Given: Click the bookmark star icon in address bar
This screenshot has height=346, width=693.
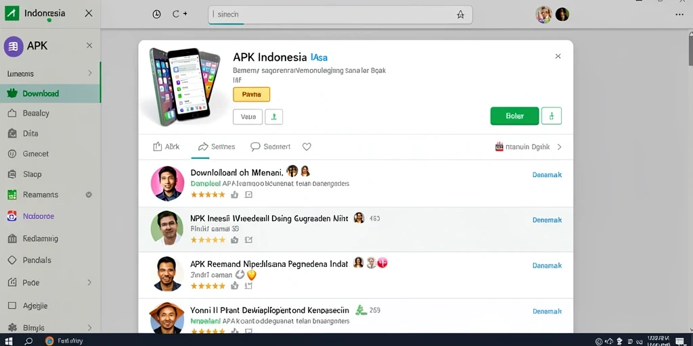Looking at the screenshot, I should pyautogui.click(x=460, y=15).
